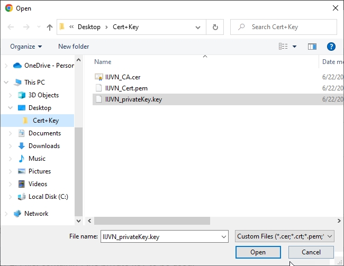Open the Organize menu
Viewport: 344px width, 266px height.
pos(25,47)
